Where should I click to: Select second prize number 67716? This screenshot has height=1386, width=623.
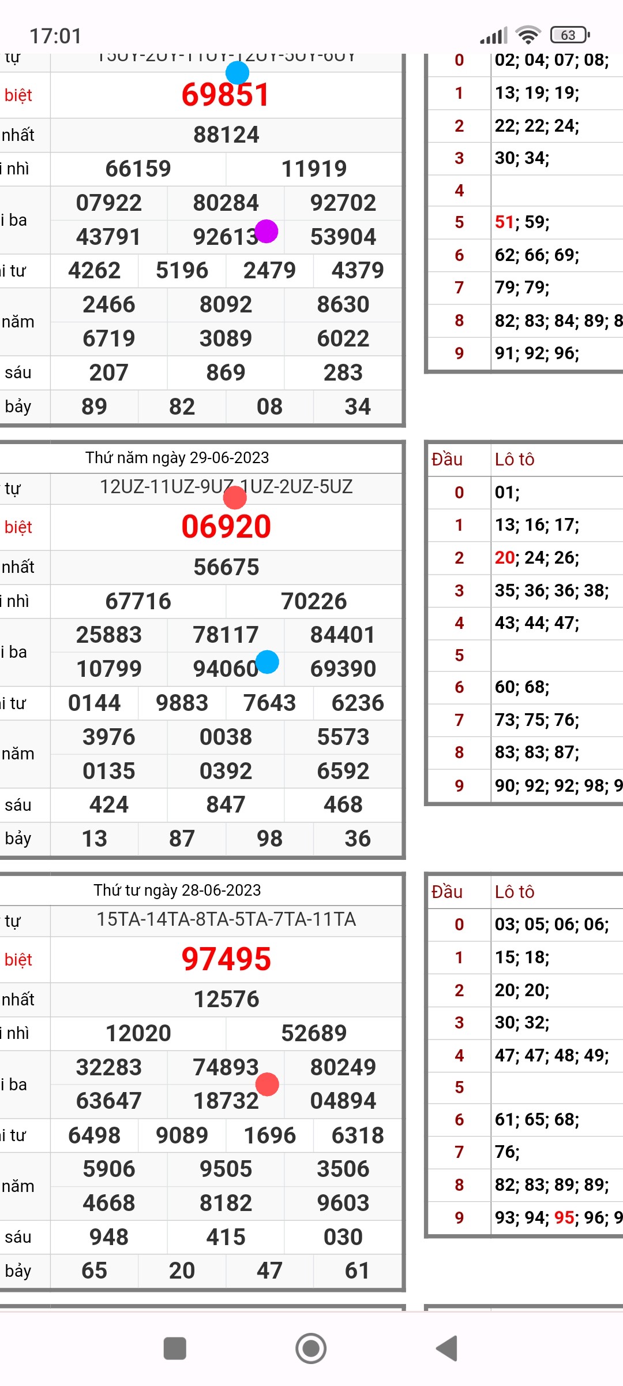[x=138, y=602]
